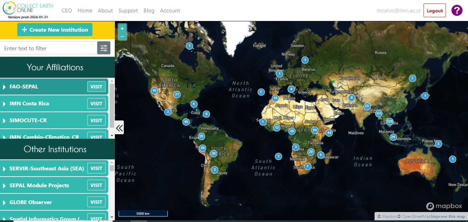Click the 45 cluster marker in Central America
Viewport: 468px width, 222px height.
point(186,122)
